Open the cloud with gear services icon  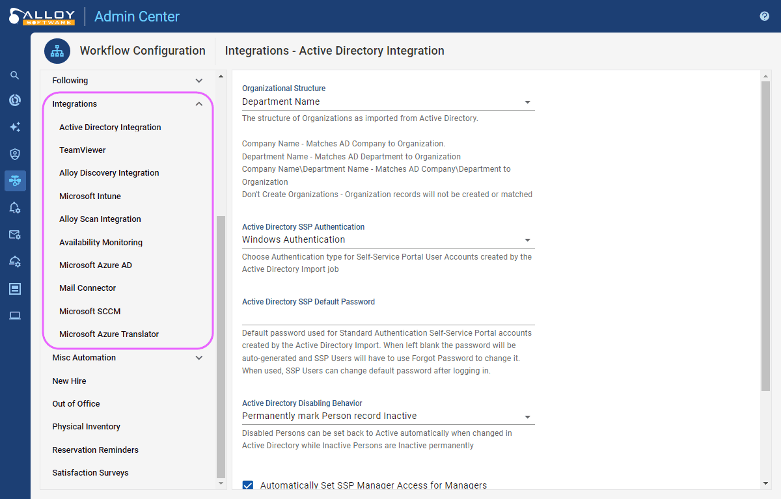coord(15,262)
